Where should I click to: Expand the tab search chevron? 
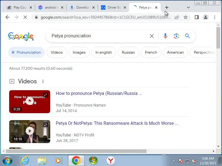[188, 7]
